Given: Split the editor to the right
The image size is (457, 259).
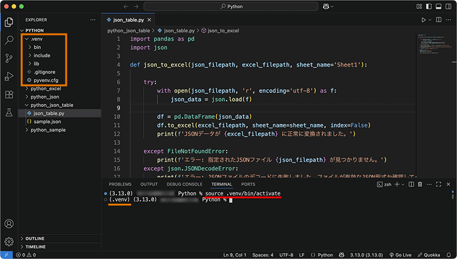Looking at the screenshot, I should [438, 20].
